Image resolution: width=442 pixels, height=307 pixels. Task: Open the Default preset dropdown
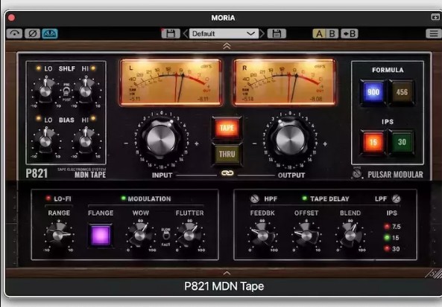(224, 33)
